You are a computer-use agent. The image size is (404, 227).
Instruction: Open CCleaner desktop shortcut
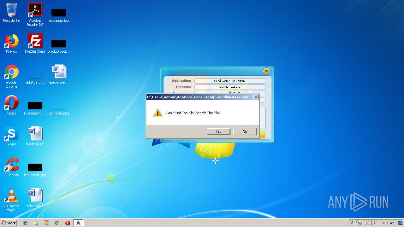(11, 167)
